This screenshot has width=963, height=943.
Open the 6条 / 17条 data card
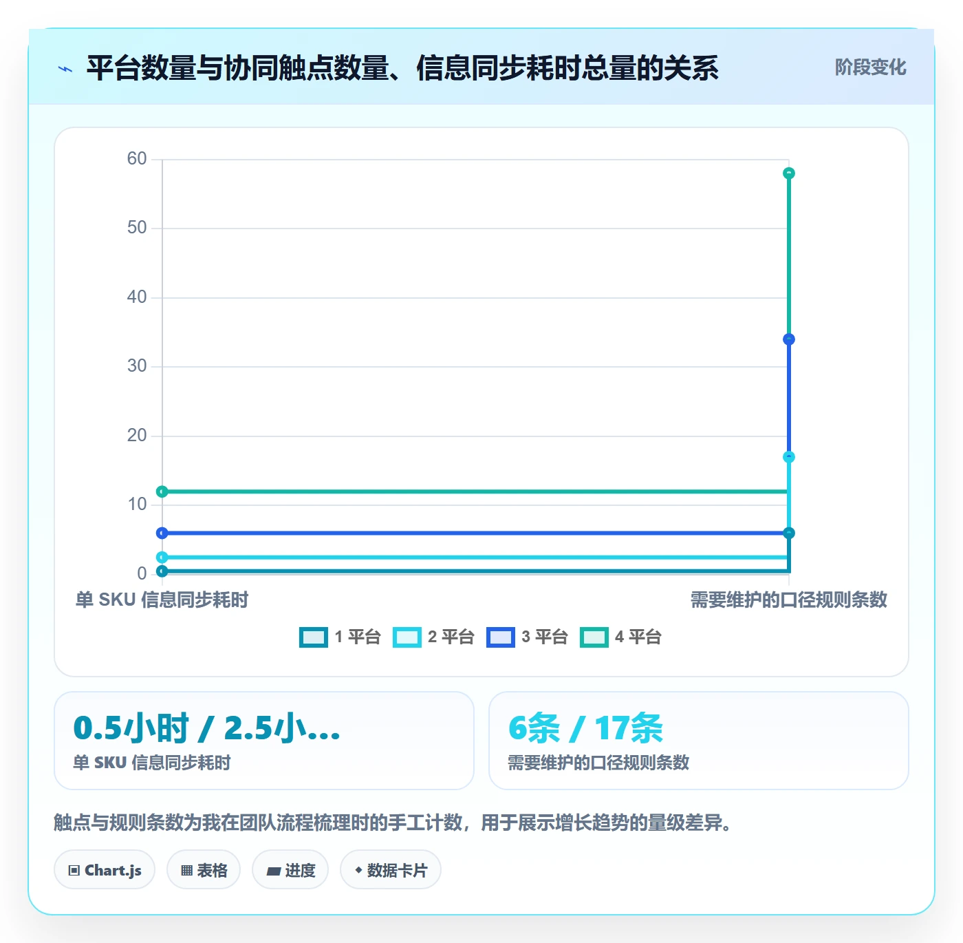tap(699, 741)
